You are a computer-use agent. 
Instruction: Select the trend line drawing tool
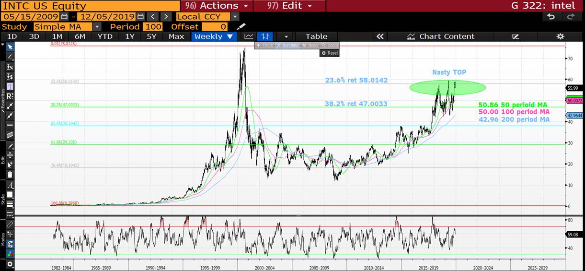coord(10,57)
